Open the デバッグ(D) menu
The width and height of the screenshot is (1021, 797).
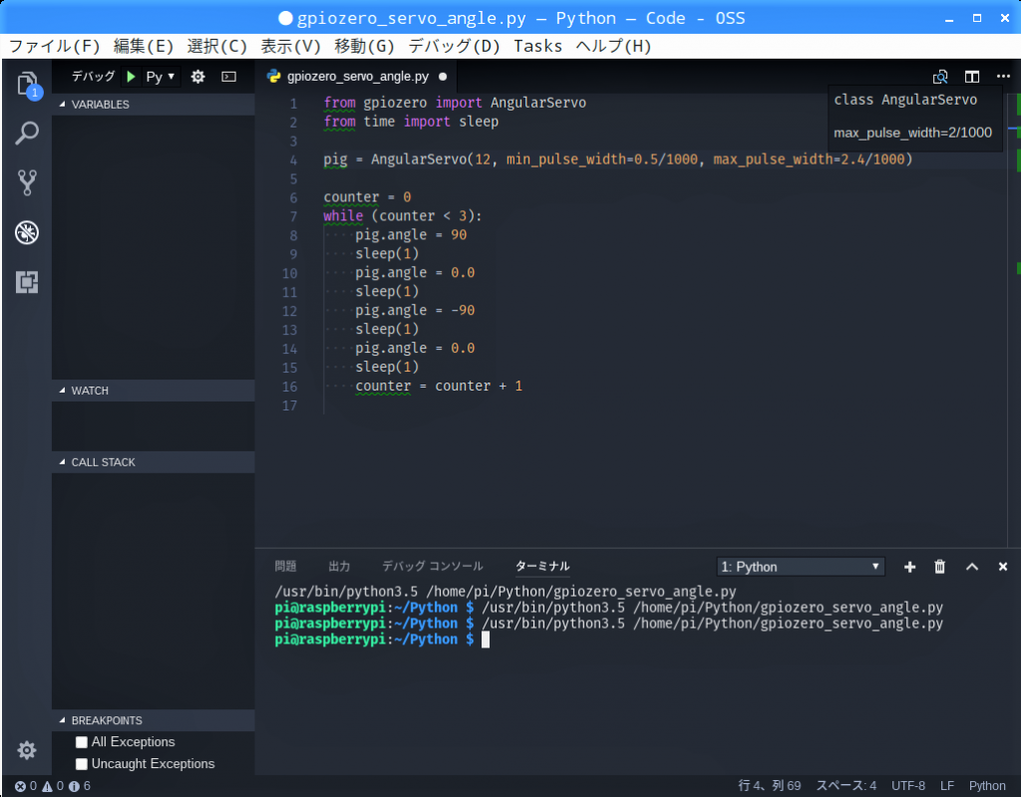(x=454, y=46)
